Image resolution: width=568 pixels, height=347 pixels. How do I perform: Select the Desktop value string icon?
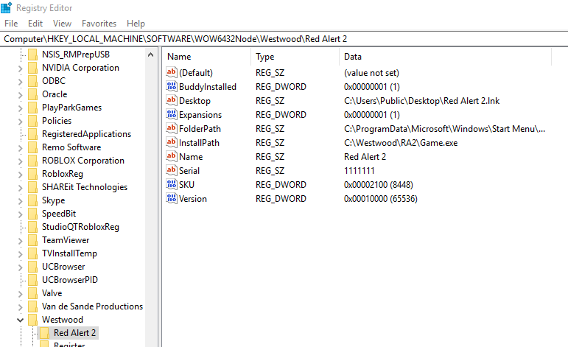coord(172,100)
